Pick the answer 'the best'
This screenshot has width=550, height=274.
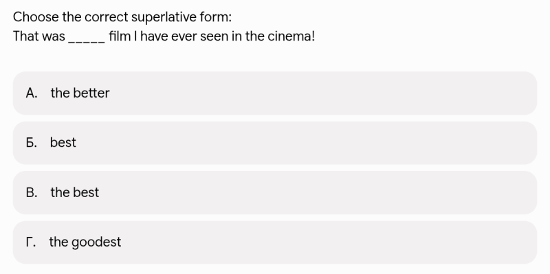274,193
